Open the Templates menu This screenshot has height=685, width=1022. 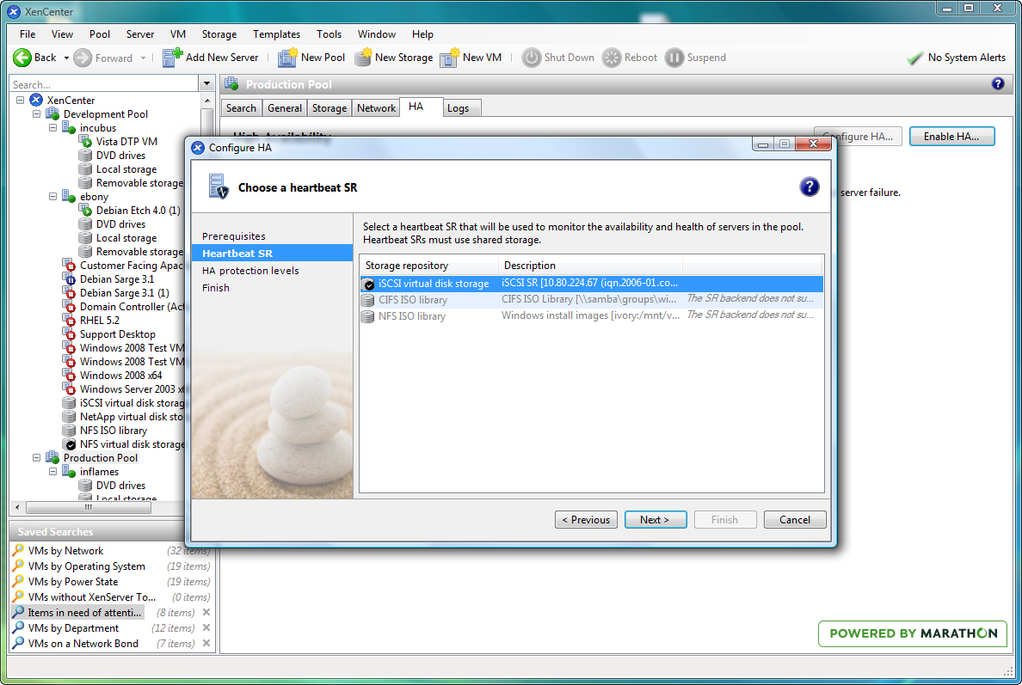[x=276, y=34]
